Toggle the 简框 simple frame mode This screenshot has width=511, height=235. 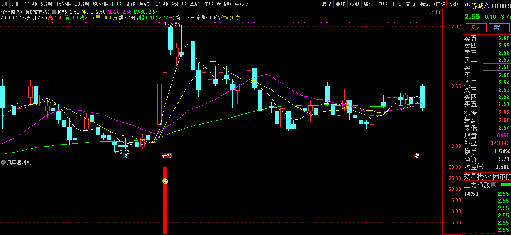411,4
